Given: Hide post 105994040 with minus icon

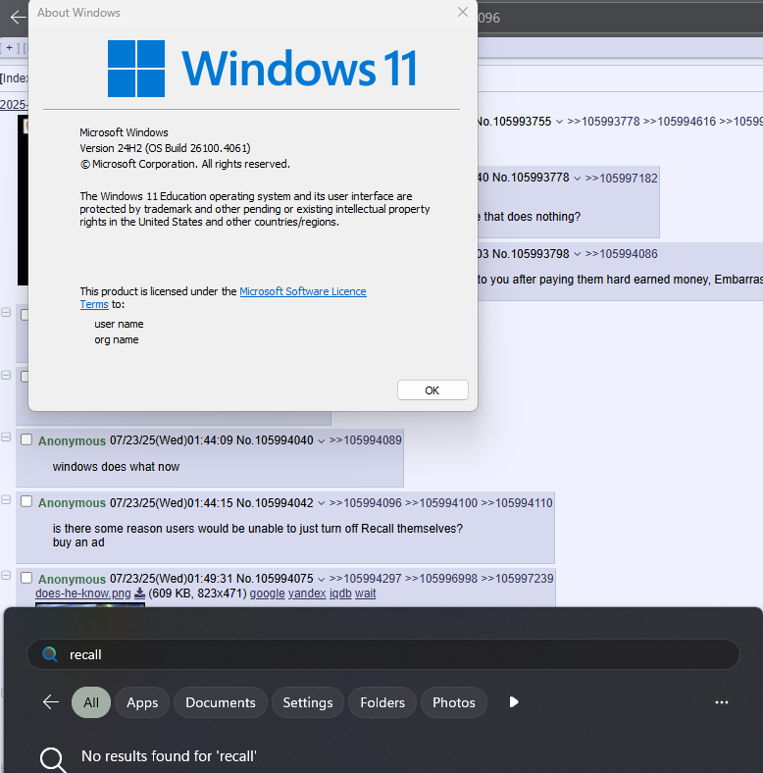Looking at the screenshot, I should pyautogui.click(x=6, y=437).
